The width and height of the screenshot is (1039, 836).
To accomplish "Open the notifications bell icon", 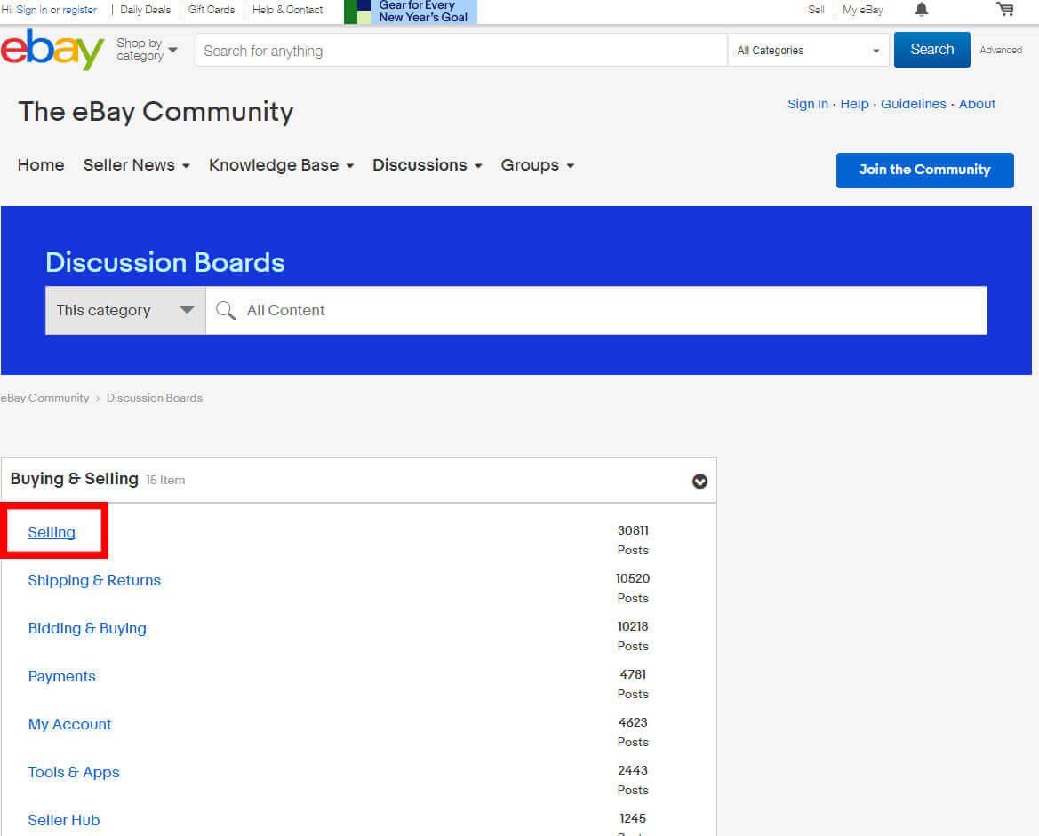I will [x=921, y=9].
